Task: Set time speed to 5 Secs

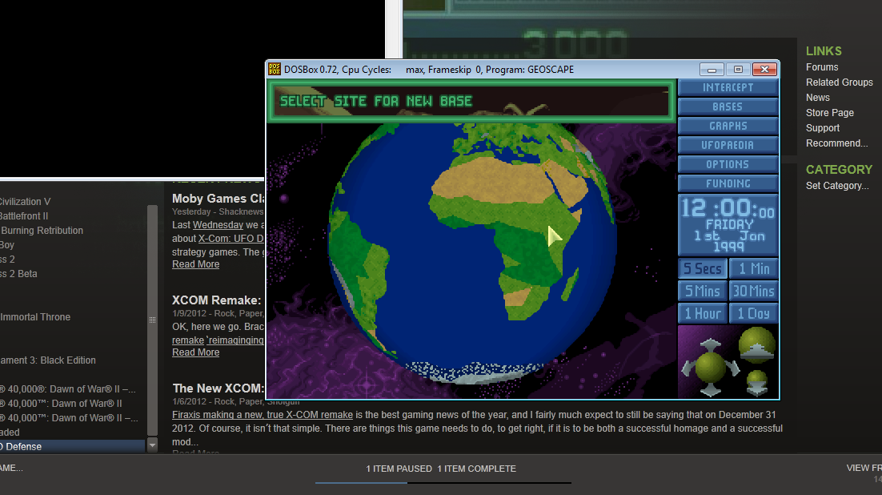Action: (x=703, y=268)
